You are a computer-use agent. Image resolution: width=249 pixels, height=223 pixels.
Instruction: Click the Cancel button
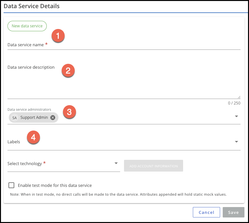(206, 212)
